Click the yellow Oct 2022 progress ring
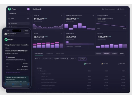This screenshot has height=99, width=132. (102, 64)
